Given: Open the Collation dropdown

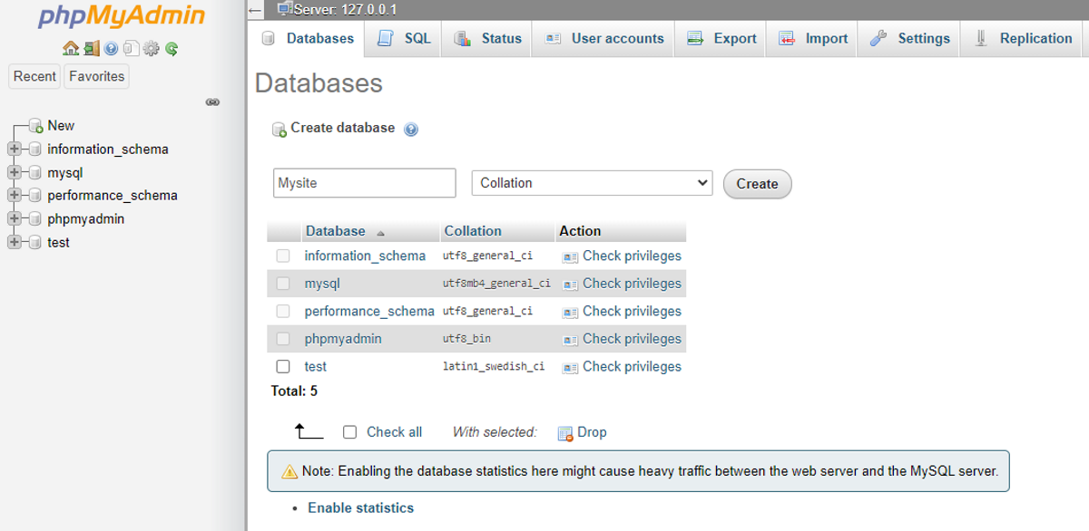Looking at the screenshot, I should click(x=591, y=182).
